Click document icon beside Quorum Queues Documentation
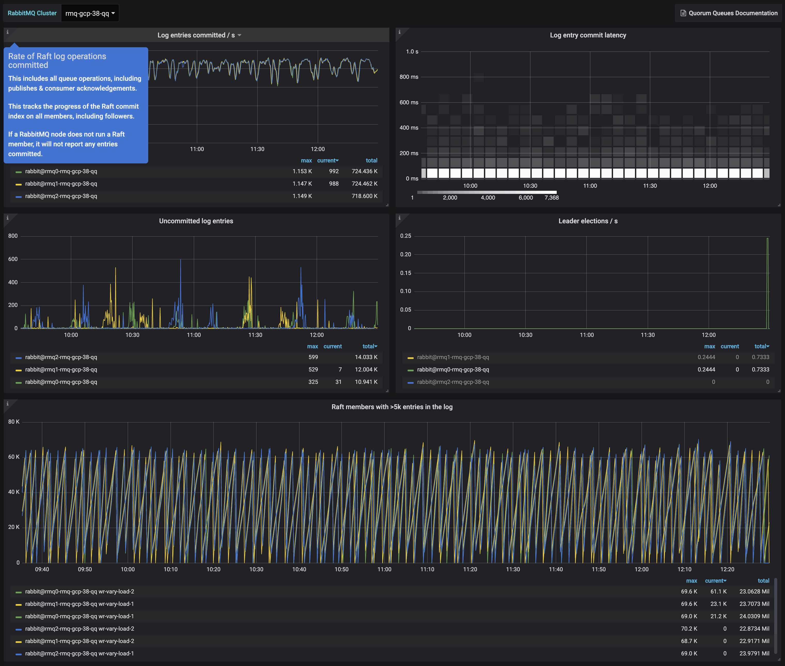 [683, 13]
